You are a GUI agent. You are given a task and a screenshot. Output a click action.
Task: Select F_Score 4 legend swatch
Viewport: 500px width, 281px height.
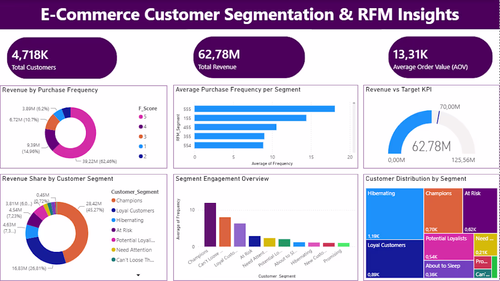point(140,127)
